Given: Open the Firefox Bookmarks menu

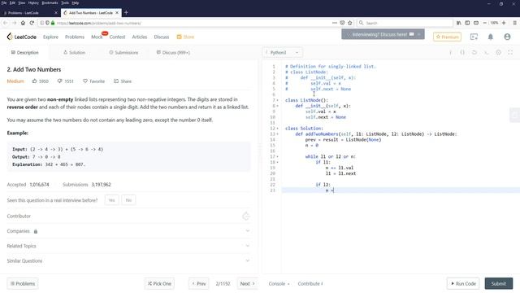Looking at the screenshot, I should (x=50, y=2).
